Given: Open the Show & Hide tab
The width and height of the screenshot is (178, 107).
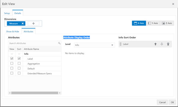Looking at the screenshot, I should point(13,31).
